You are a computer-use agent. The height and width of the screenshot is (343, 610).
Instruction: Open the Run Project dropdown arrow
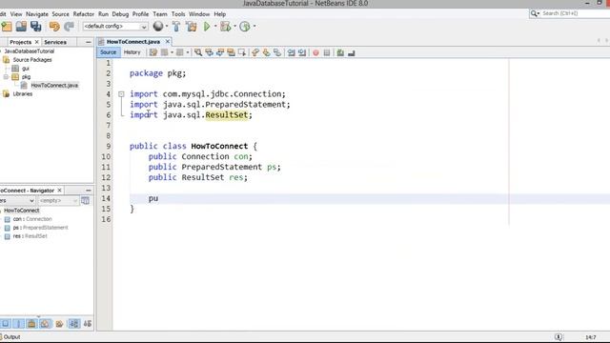pos(215,27)
